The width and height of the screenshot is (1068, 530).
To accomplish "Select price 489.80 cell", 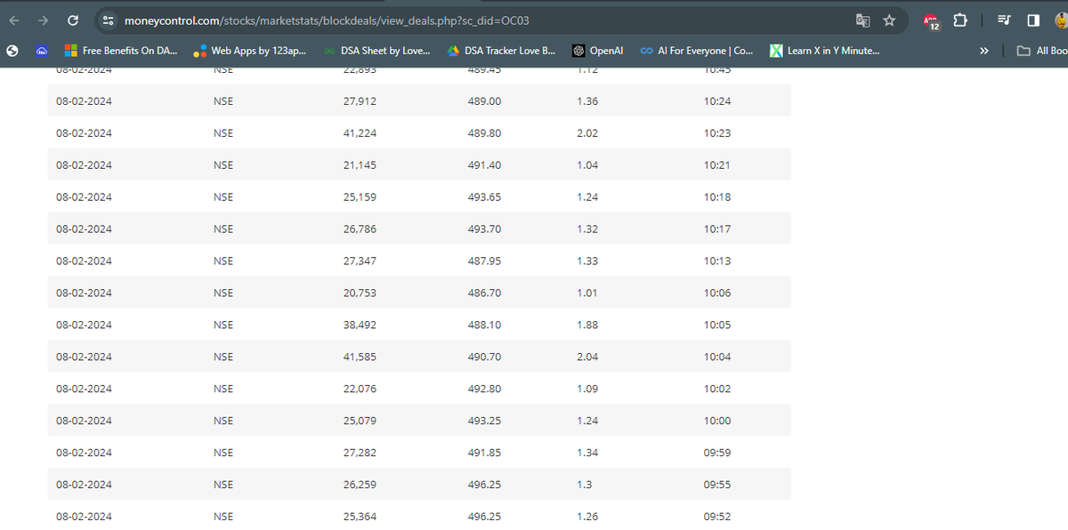I will 484,133.
